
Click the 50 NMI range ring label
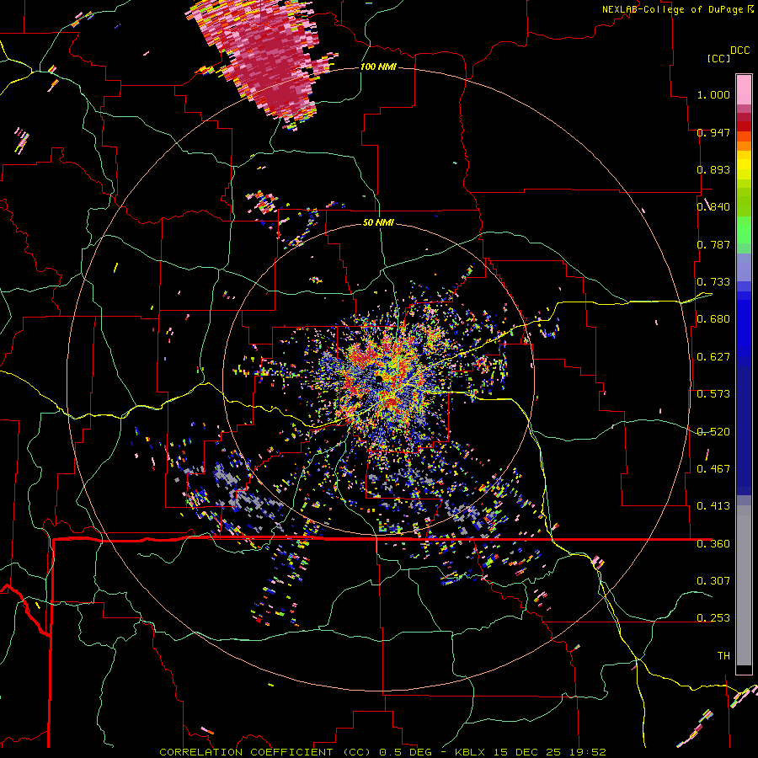378,222
